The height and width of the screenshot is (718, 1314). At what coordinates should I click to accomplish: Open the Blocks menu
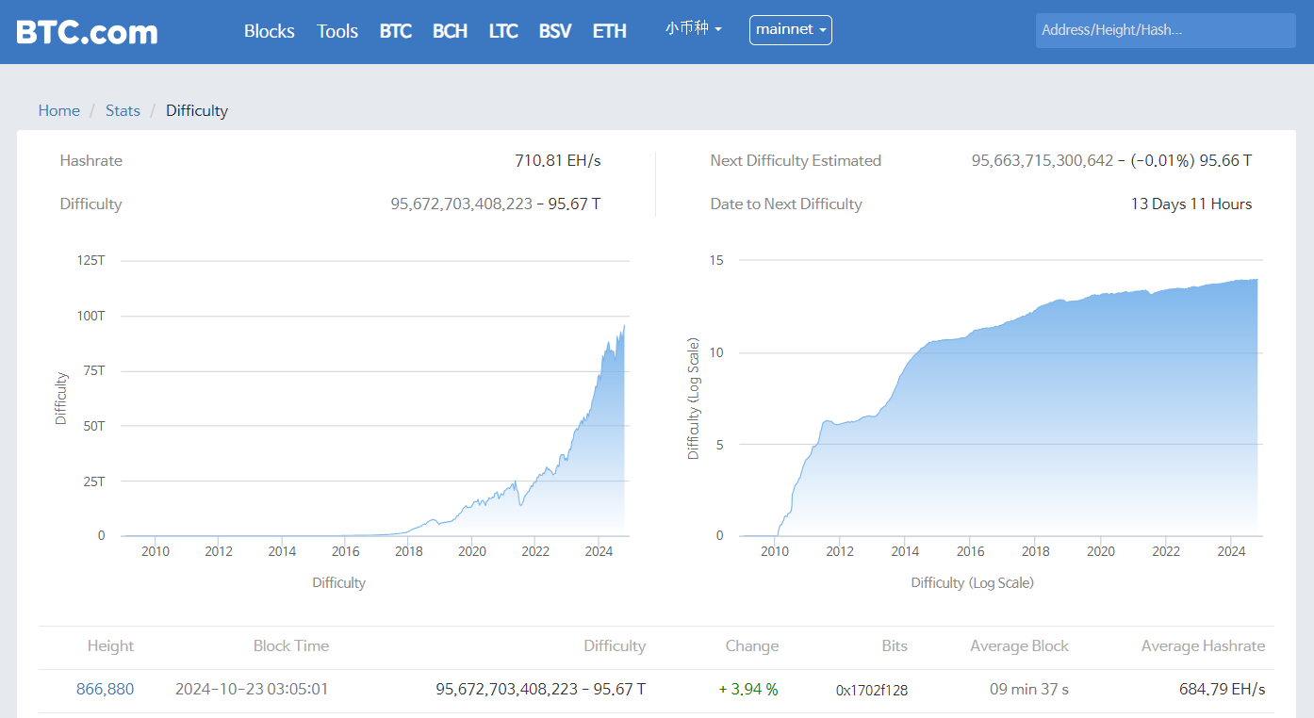269,30
